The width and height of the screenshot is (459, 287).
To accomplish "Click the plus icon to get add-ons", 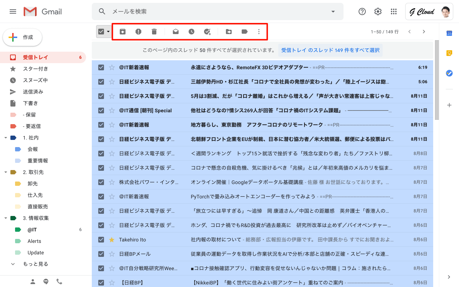I will coord(449,105).
